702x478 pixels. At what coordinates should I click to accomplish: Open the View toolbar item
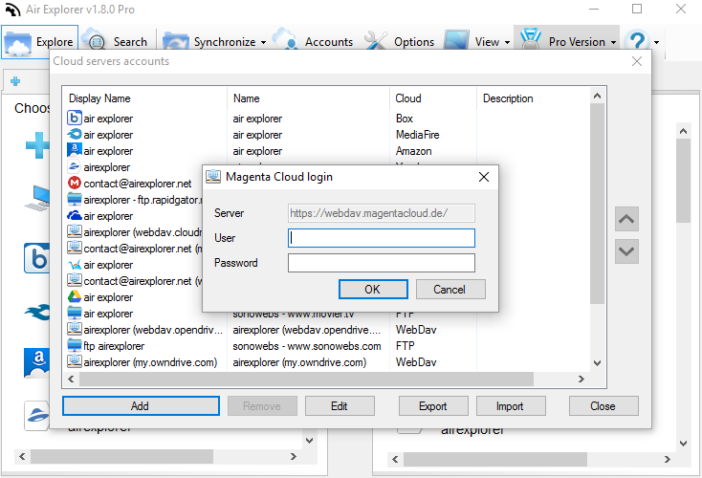[472, 42]
